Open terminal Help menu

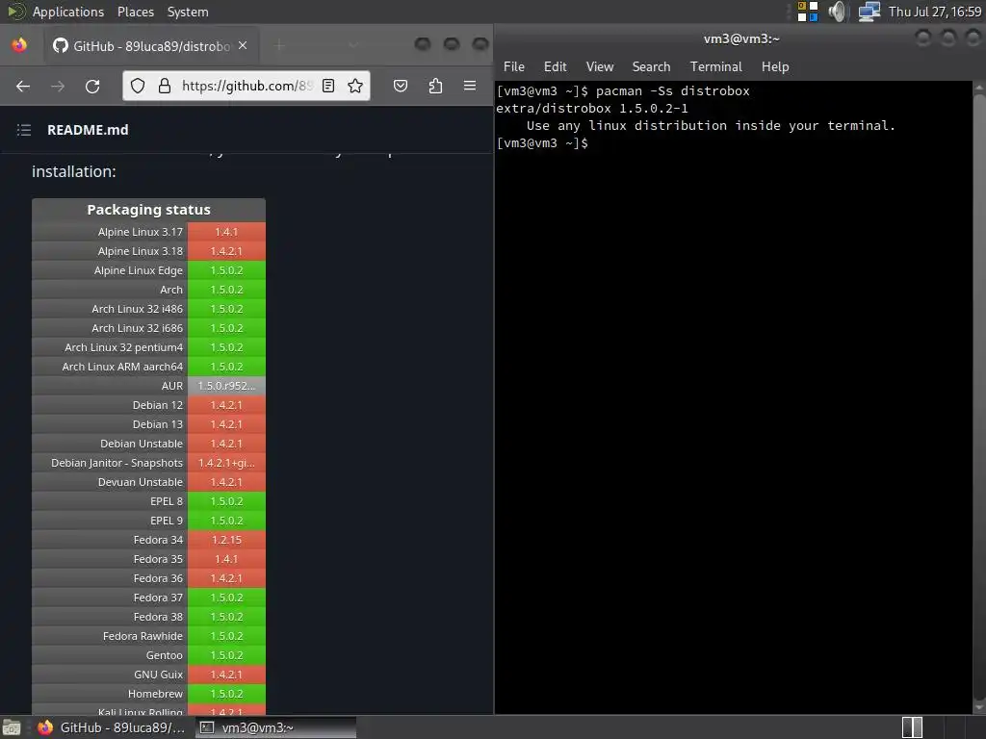click(x=775, y=66)
